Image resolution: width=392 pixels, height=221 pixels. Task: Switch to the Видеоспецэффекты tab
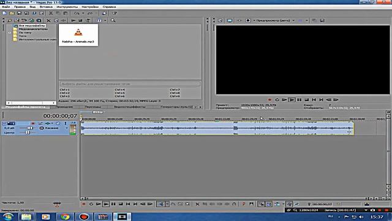(129, 107)
